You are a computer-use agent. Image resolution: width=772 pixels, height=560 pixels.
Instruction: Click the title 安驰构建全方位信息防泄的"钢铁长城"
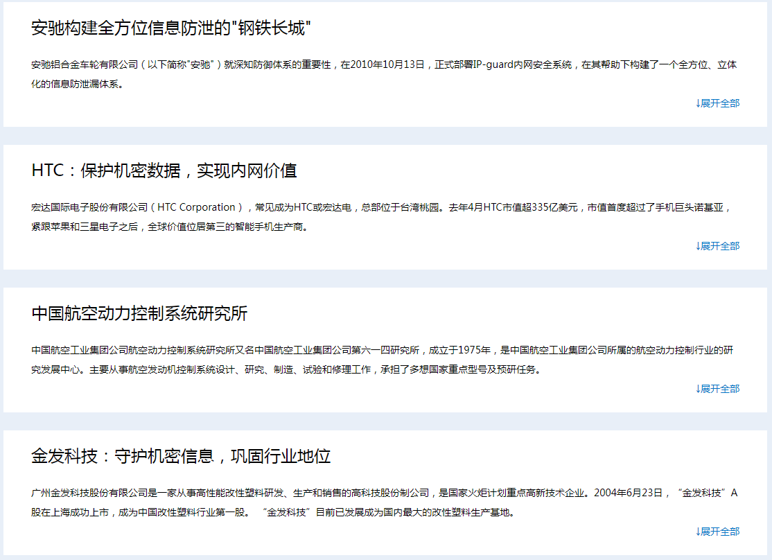pos(171,28)
